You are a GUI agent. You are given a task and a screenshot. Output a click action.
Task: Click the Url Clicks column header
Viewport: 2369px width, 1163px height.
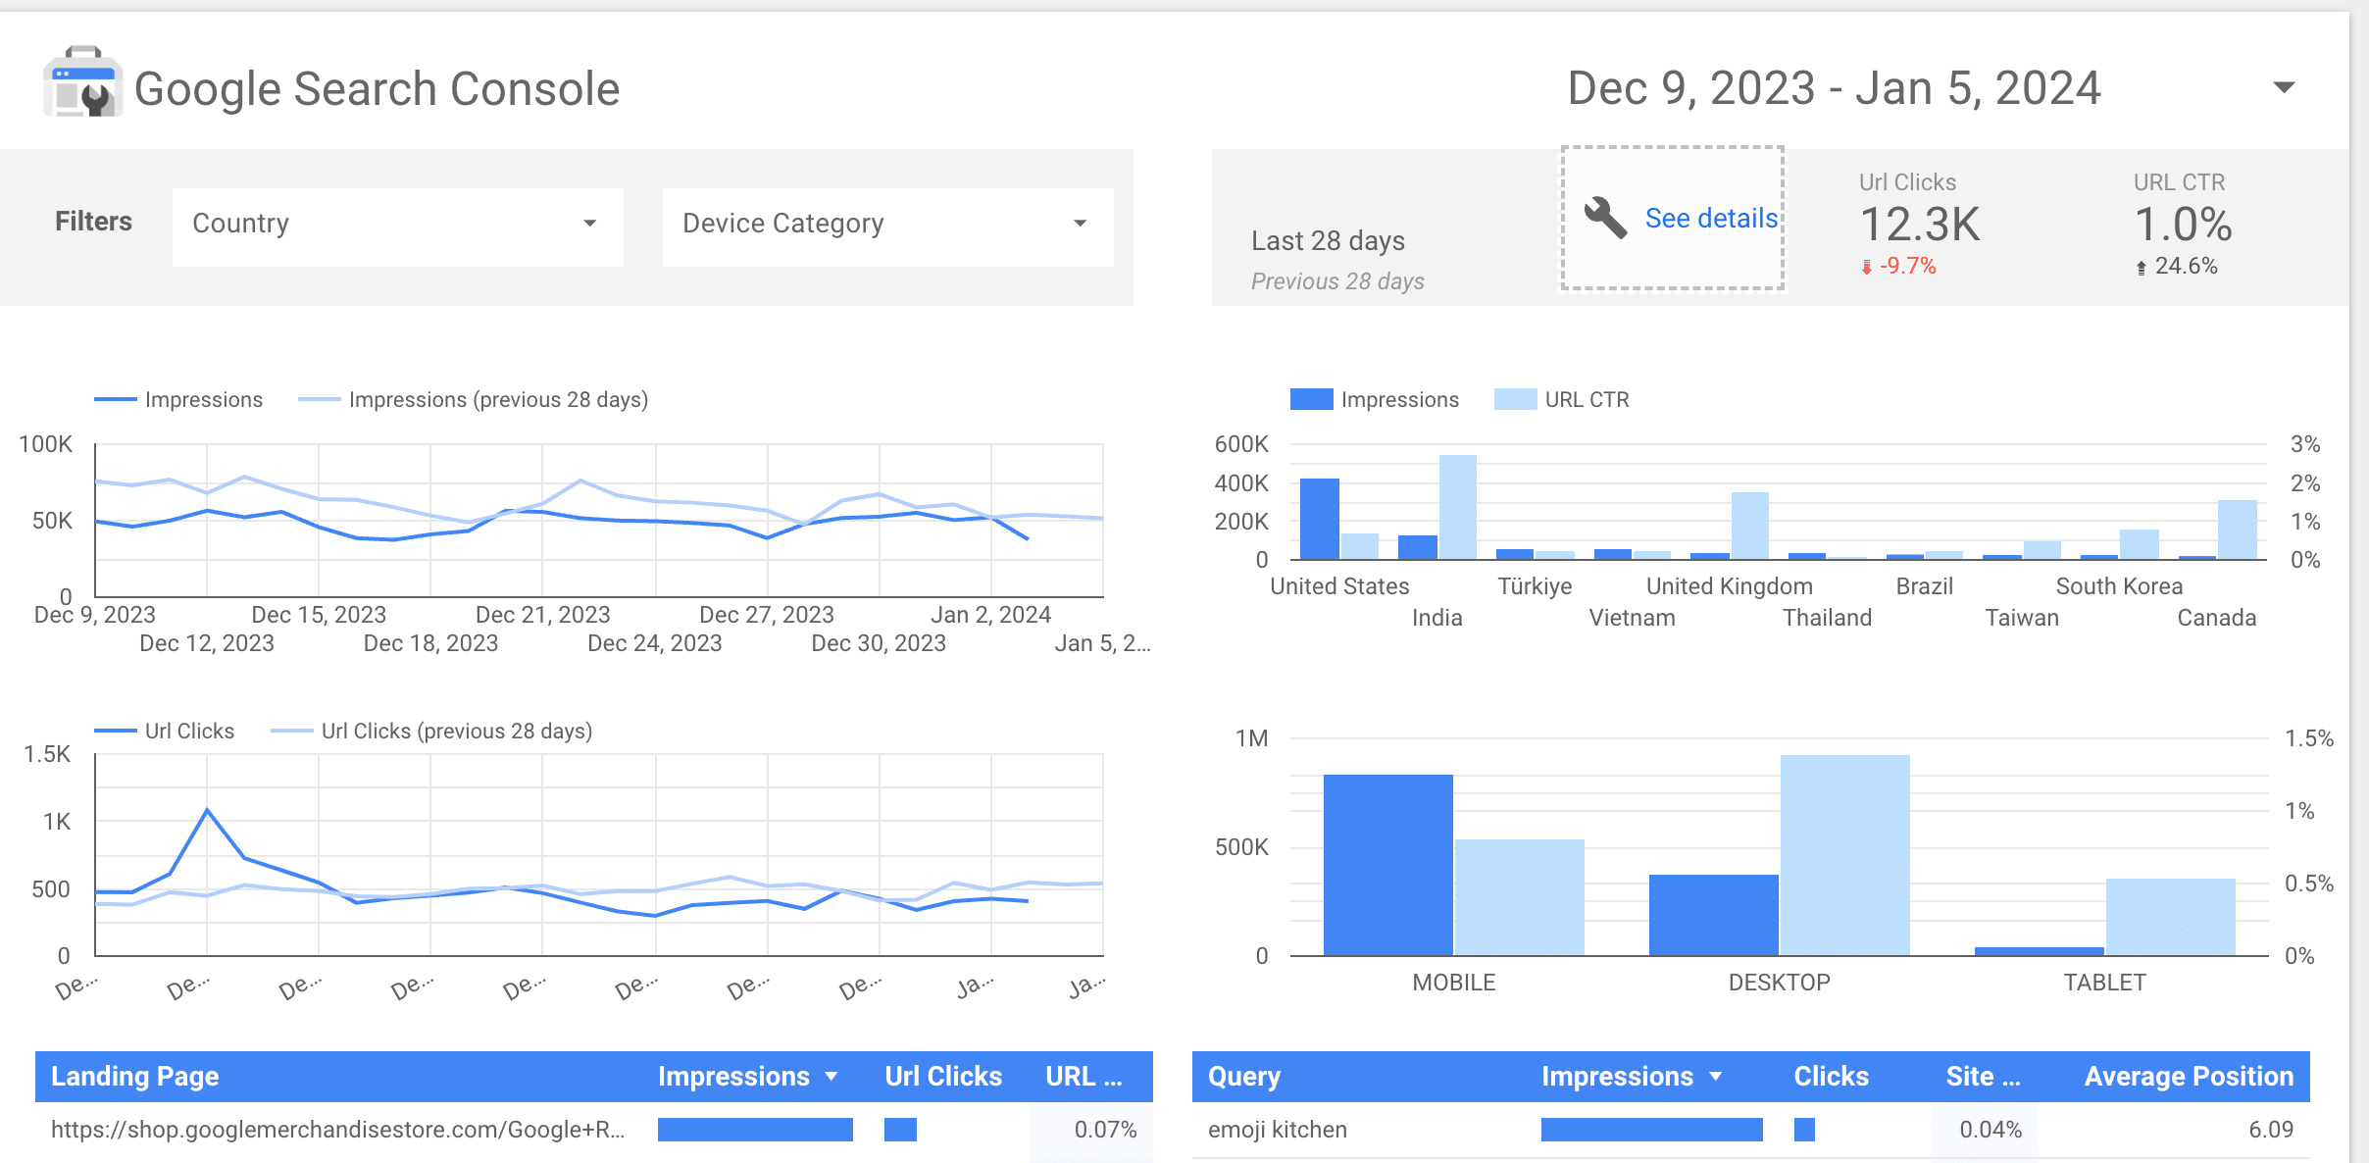[x=943, y=1077]
